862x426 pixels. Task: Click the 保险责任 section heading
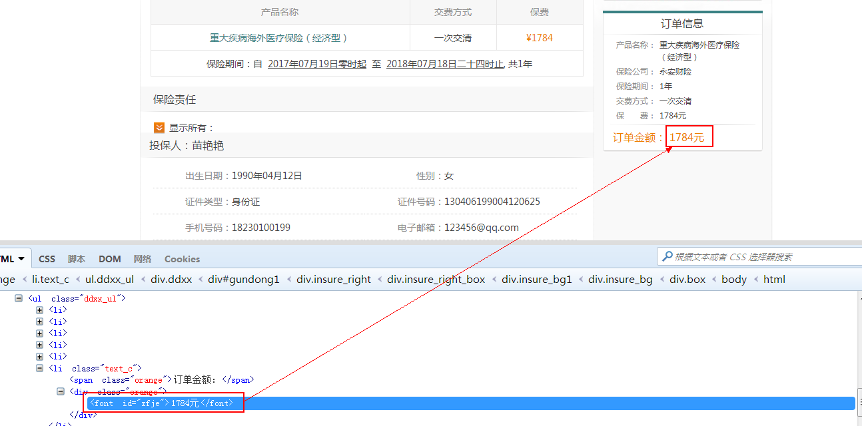point(175,99)
